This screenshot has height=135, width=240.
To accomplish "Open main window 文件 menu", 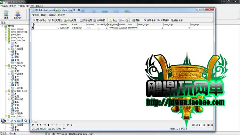I will (x=4, y=6).
